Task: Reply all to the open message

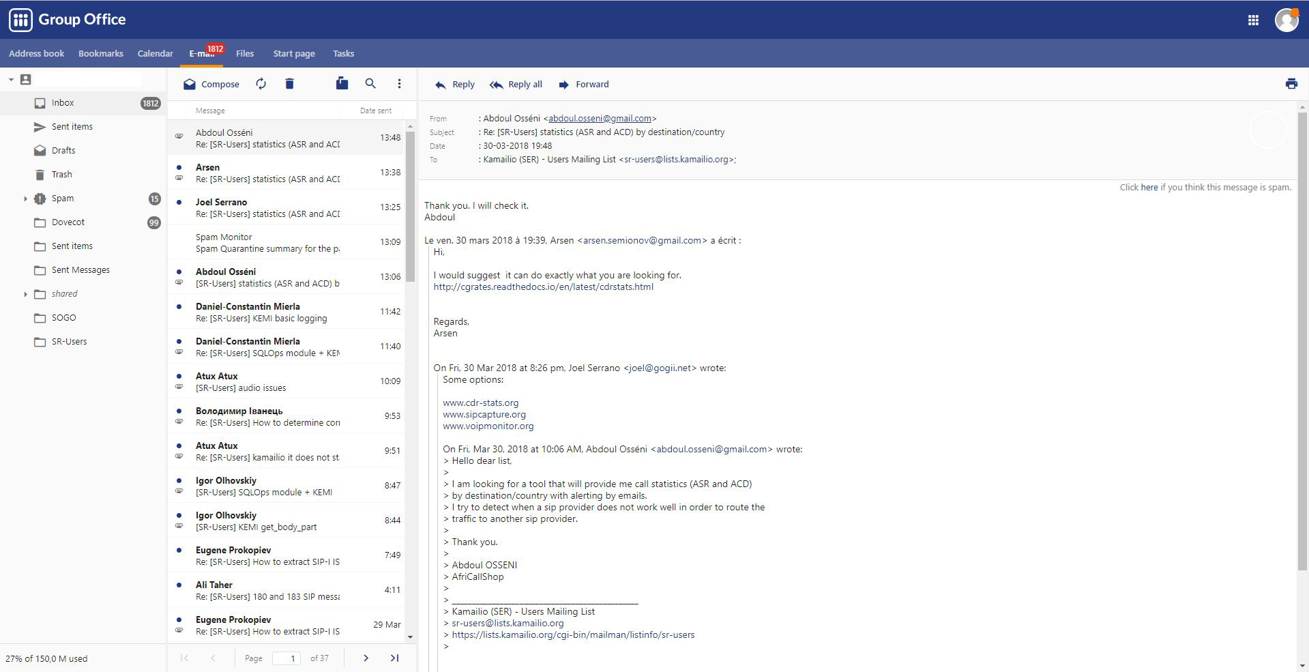Action: point(516,85)
